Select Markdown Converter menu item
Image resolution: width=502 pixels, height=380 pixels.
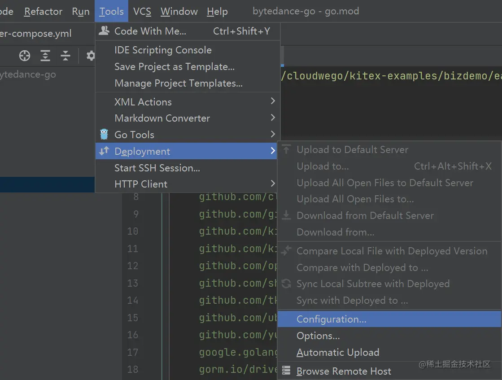pyautogui.click(x=188, y=118)
